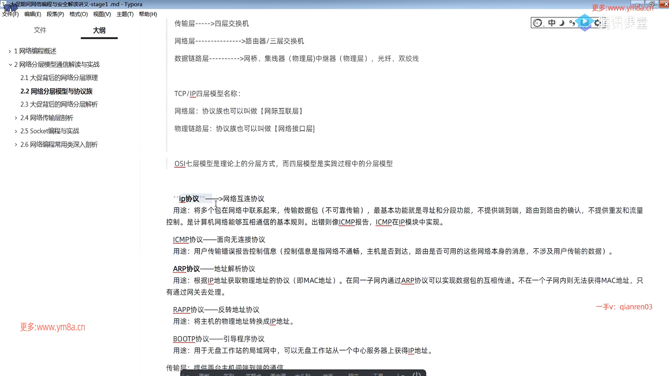Expand the '2.6 网络编程常用类深入剖析' outline item
This screenshot has width=669, height=376.
click(16, 144)
